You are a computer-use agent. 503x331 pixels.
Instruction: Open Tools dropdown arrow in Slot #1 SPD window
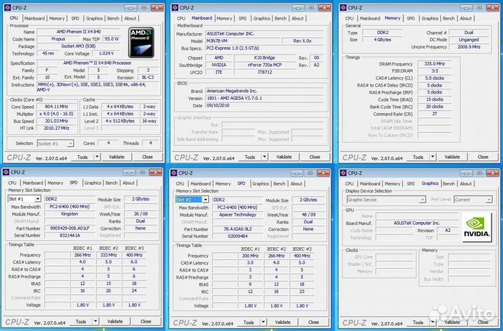tap(95, 321)
